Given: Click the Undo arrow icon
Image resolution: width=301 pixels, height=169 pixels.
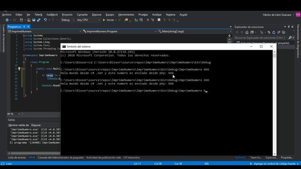Looking at the screenshot, I should coord(45,20).
